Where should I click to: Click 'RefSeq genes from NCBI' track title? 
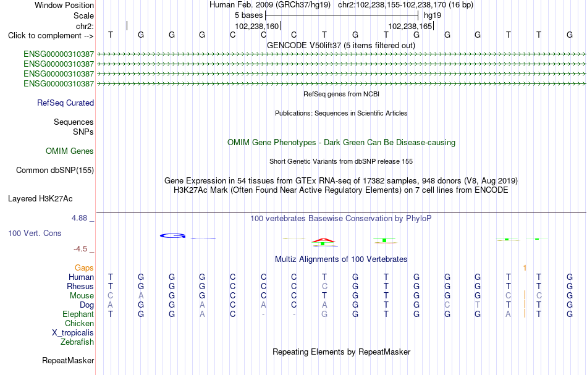[342, 94]
